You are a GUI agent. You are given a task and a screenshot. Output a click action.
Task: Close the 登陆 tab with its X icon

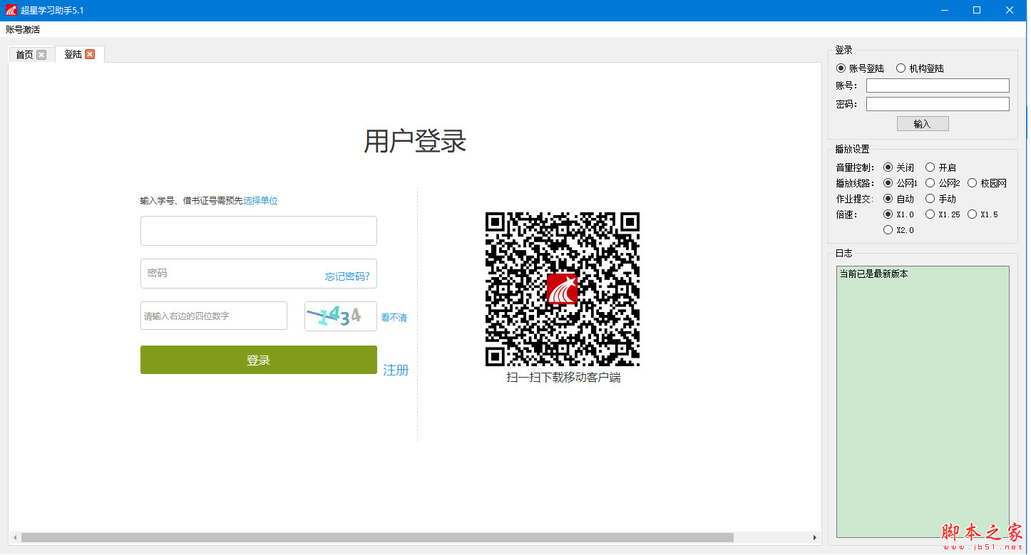pyautogui.click(x=90, y=54)
